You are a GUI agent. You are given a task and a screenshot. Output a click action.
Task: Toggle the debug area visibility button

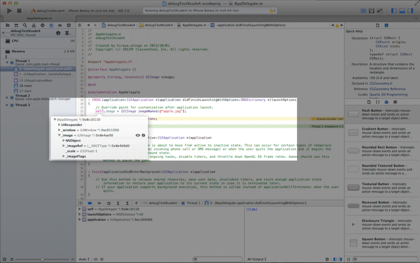coord(80,202)
